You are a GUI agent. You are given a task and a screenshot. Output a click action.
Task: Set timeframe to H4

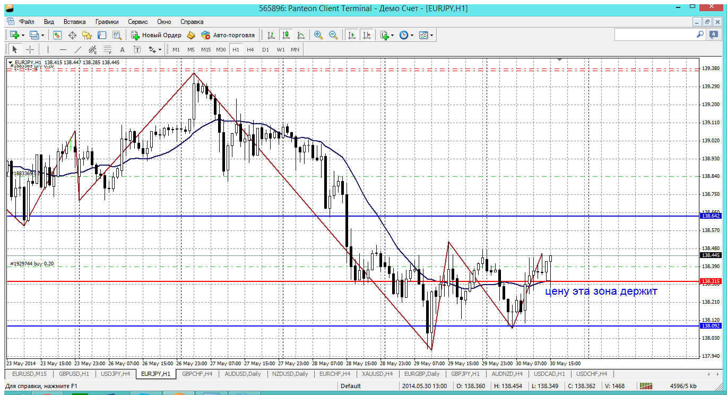pos(250,49)
